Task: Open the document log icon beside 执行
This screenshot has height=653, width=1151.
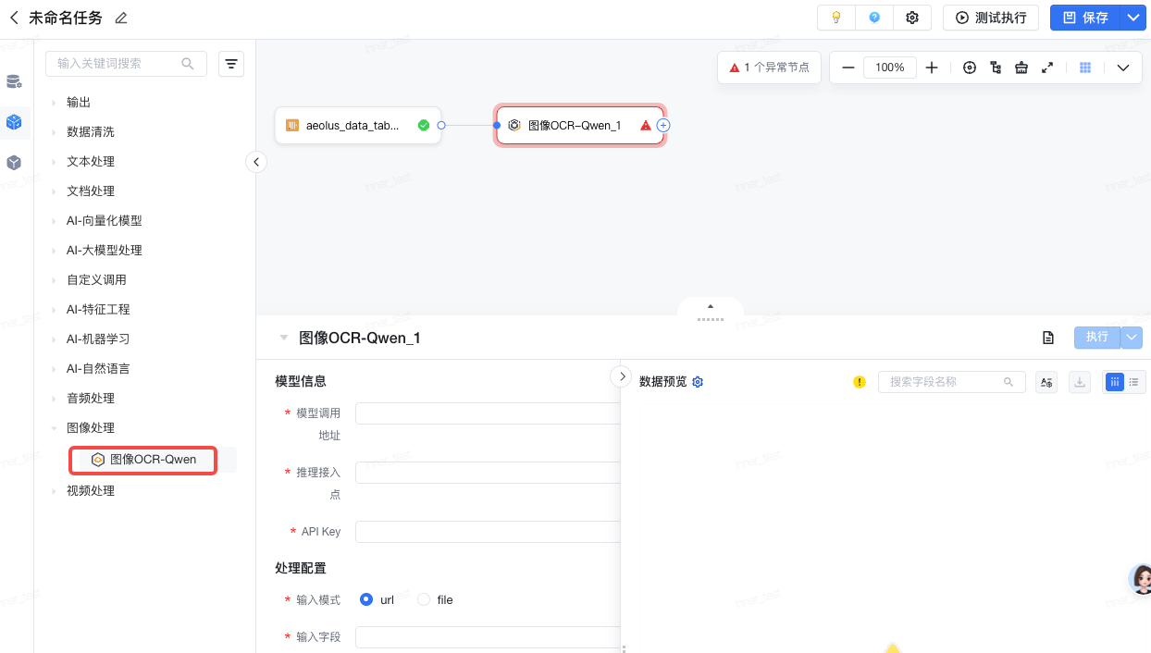Action: 1048,338
